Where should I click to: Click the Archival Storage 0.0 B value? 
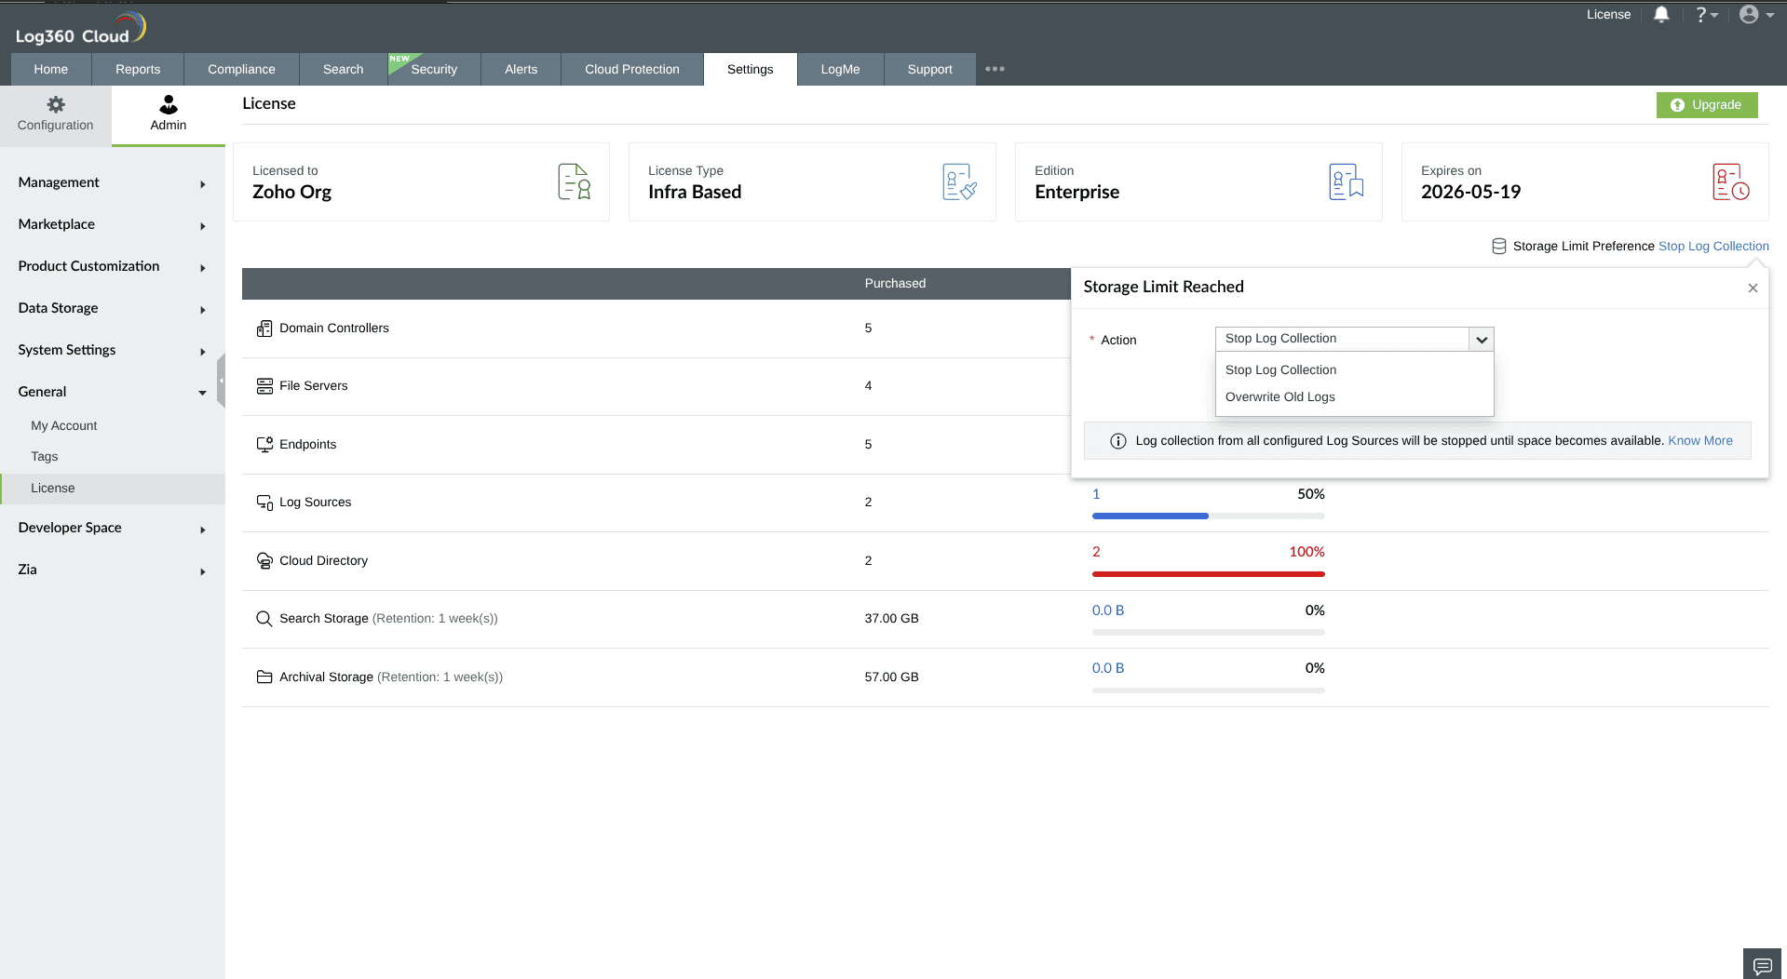click(1108, 668)
